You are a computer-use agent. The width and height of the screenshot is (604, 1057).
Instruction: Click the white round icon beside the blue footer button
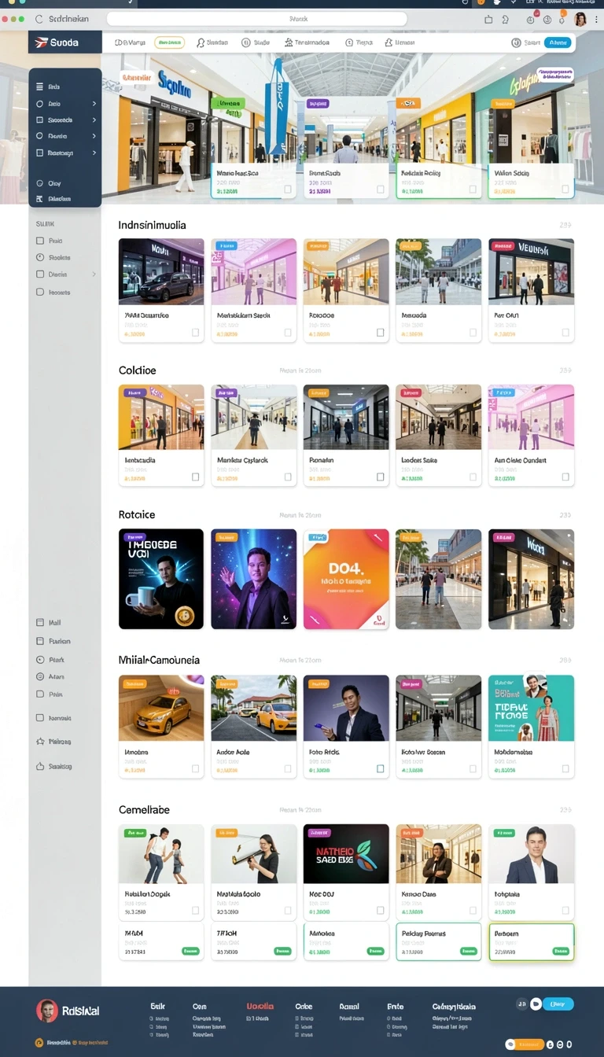pos(536,1004)
